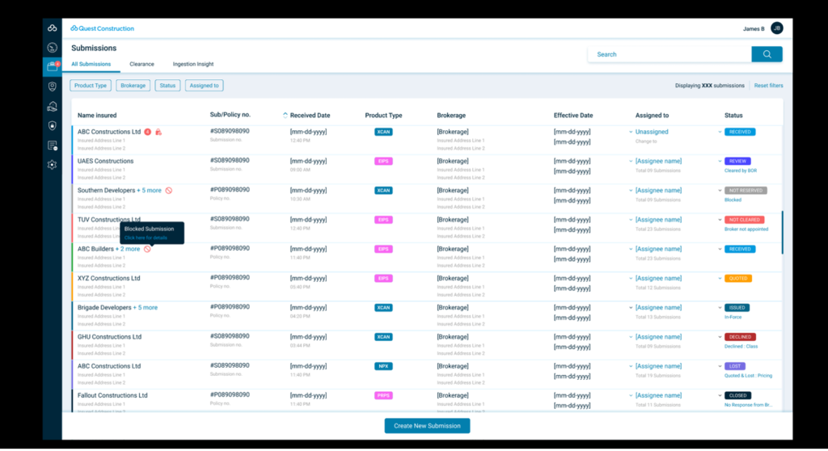
Task: Click the XCAN tag for ABC Constructions Ltd first row
Action: (x=383, y=132)
